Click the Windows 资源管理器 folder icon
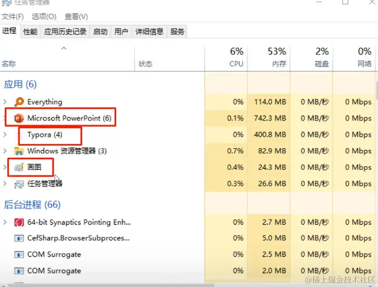The height and width of the screenshot is (287, 378). pyautogui.click(x=19, y=151)
